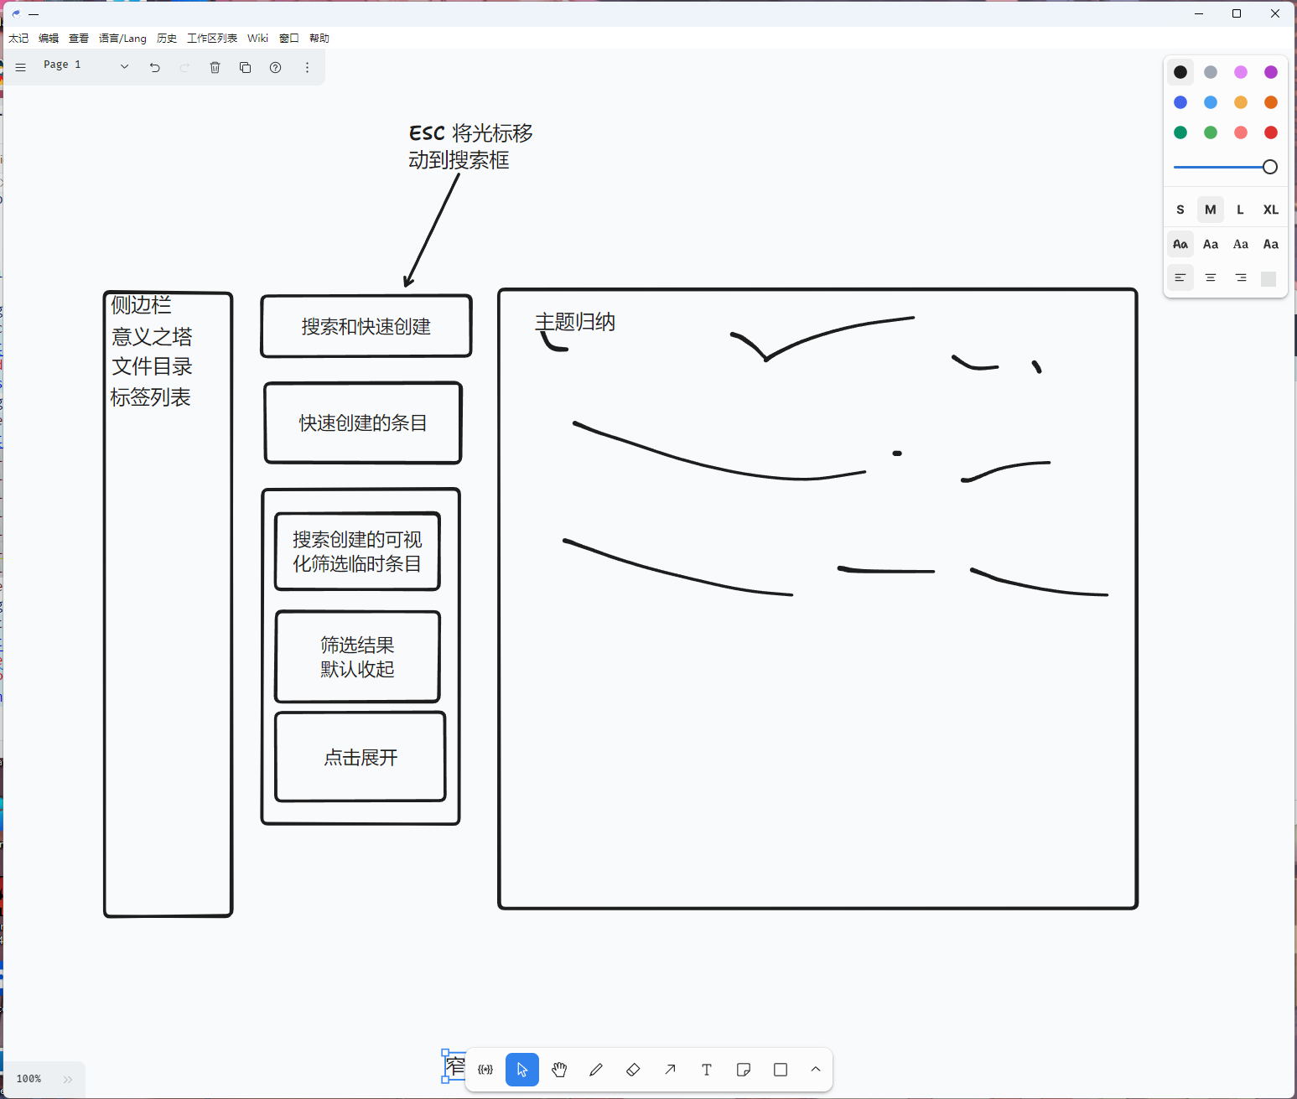Align text right
Screen dimensions: 1297x1099
[1241, 277]
